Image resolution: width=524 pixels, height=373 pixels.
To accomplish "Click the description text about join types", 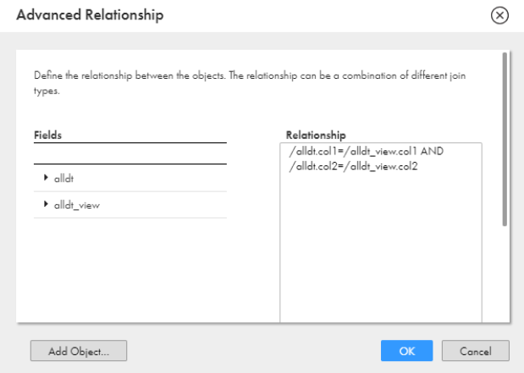I will [250, 82].
